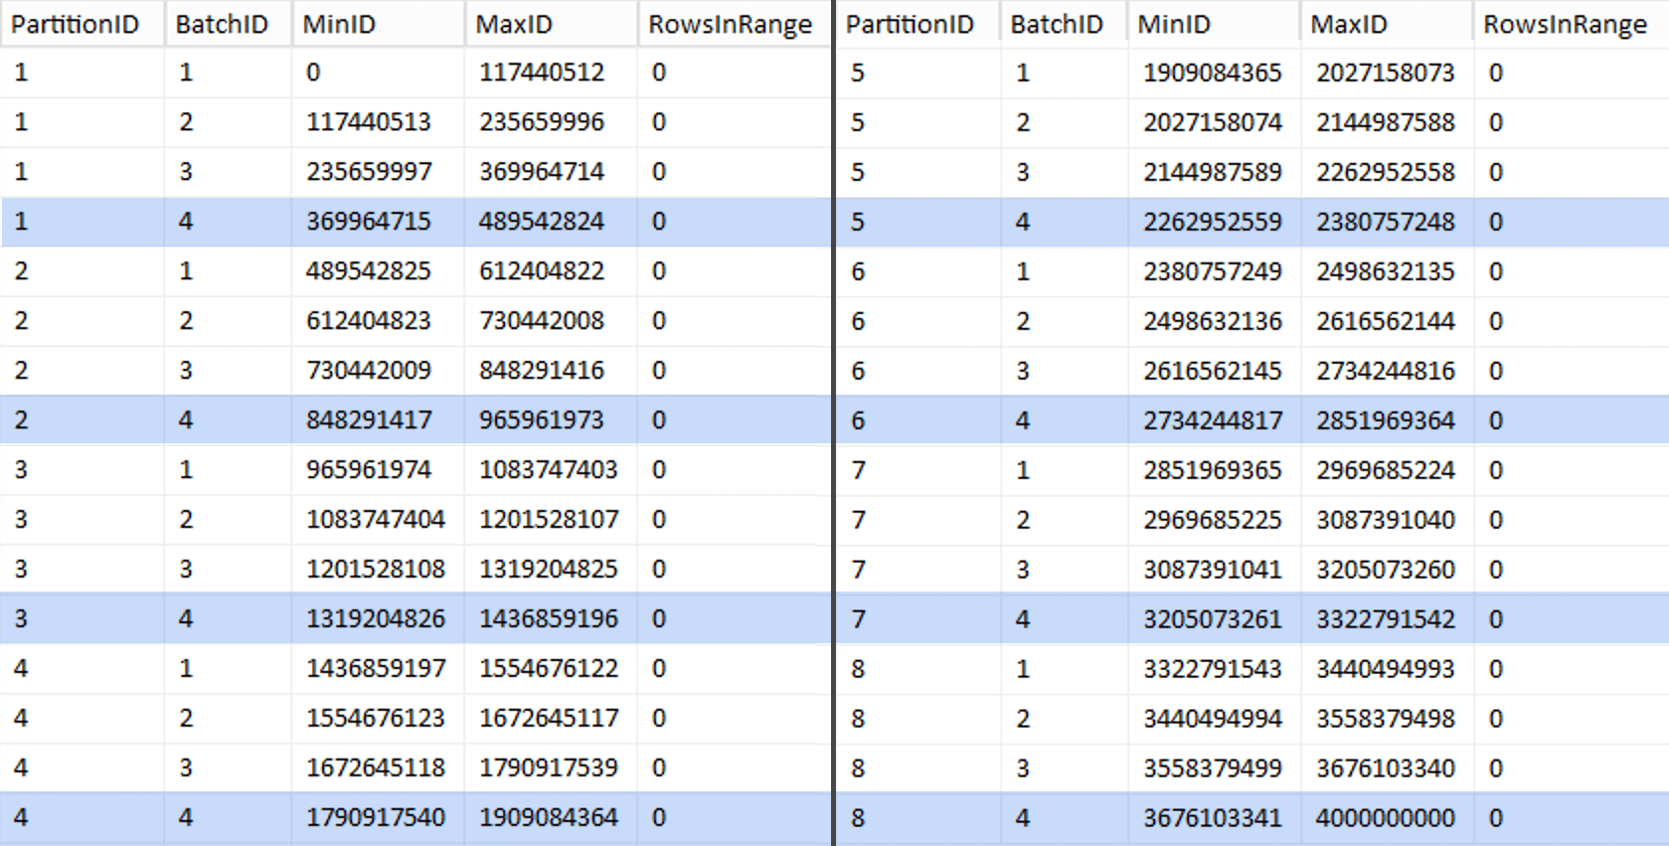
Task: Click the MaxID cell 4000000000
Action: click(1387, 818)
